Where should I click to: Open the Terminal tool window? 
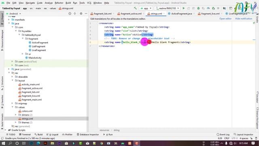pos(25,135)
